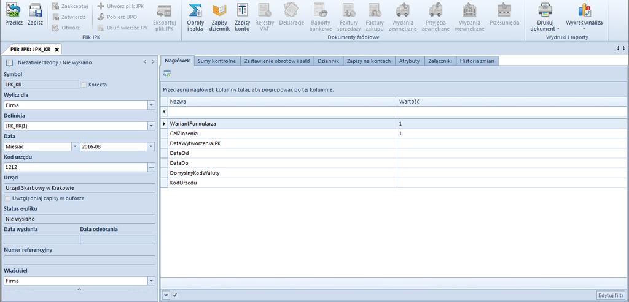629x302 pixels.
Task: Switch to the Nagłówek tab
Action: 177,61
